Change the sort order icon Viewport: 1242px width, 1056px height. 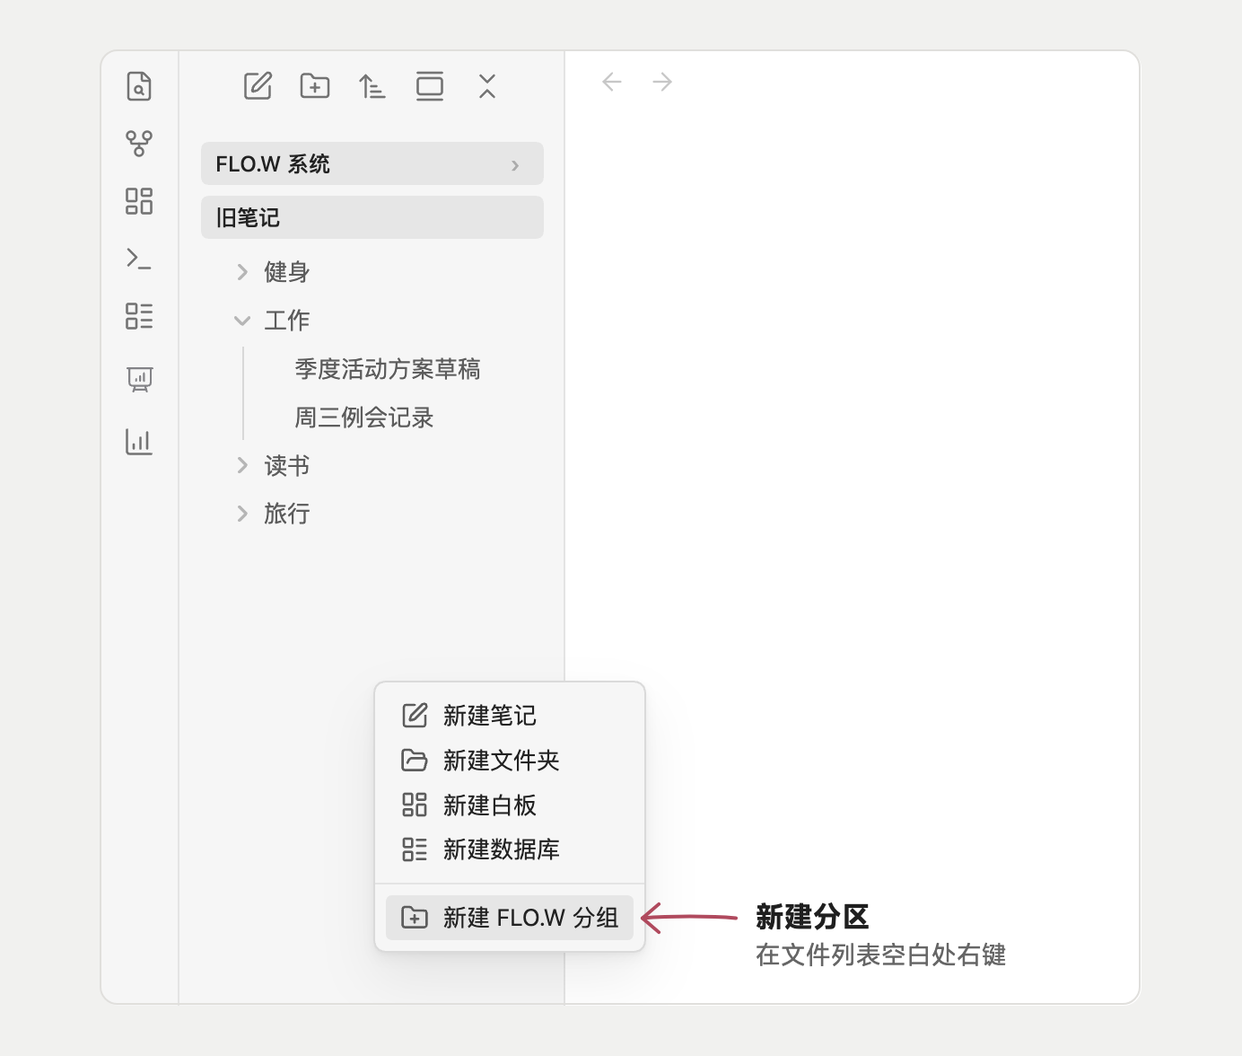pos(372,86)
